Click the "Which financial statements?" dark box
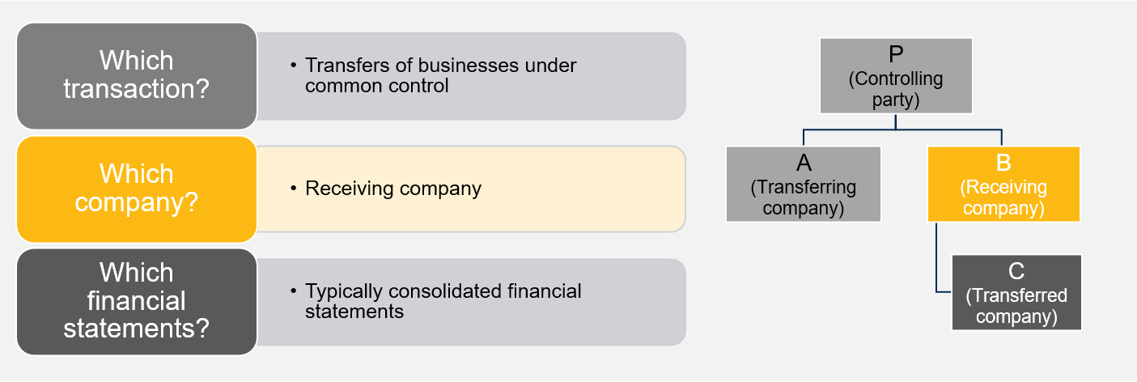 tap(136, 300)
